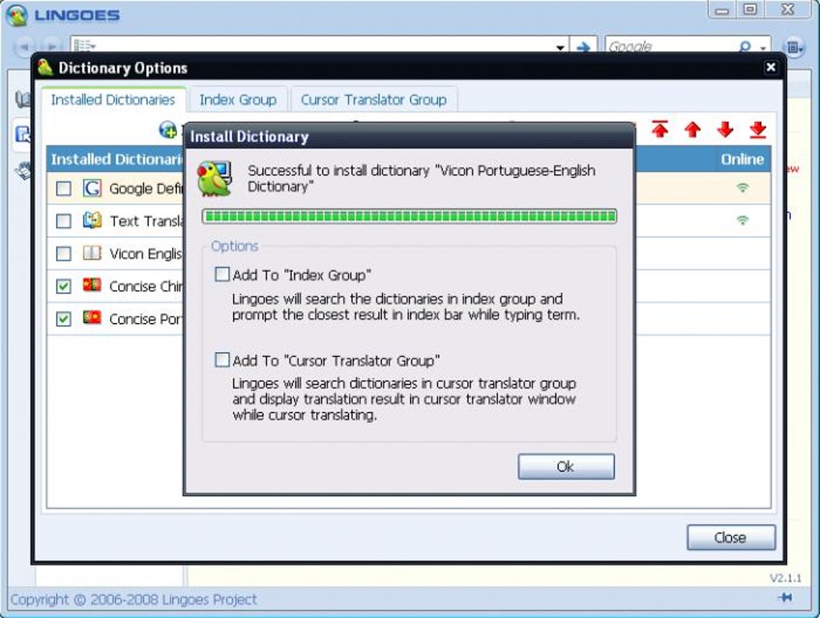The height and width of the screenshot is (618, 820).
Task: Check the Text Translation dictionary checkbox
Action: point(64,221)
